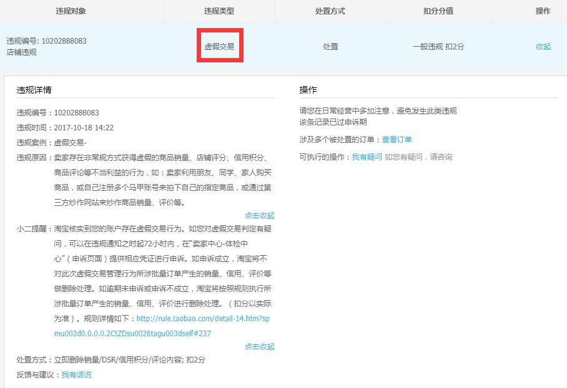Click the 扣分分值 column header
The height and width of the screenshot is (388, 567).
point(440,11)
